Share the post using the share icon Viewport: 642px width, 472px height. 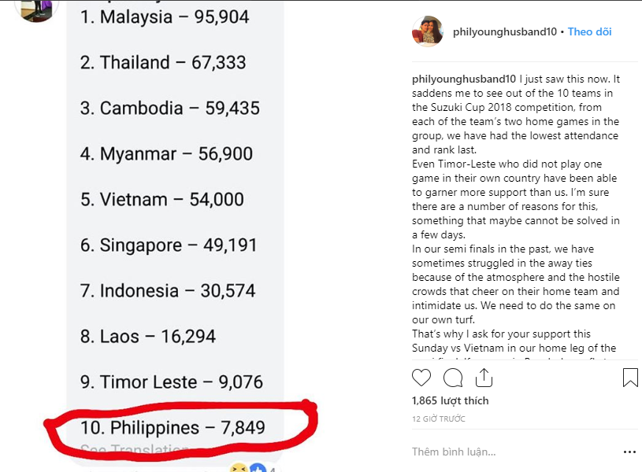[x=483, y=378]
